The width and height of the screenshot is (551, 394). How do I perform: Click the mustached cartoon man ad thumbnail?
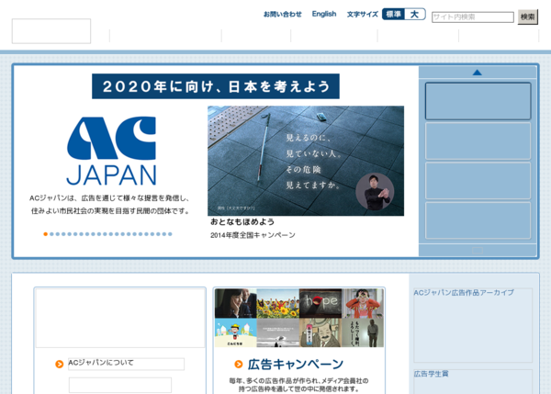[320, 332]
